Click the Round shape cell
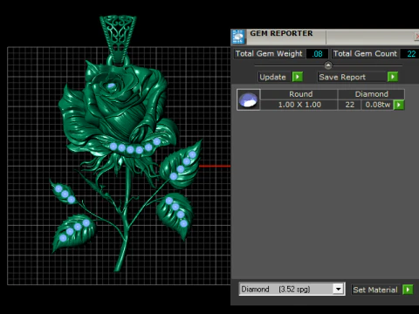Screen dimensions: 419x314 (299, 94)
